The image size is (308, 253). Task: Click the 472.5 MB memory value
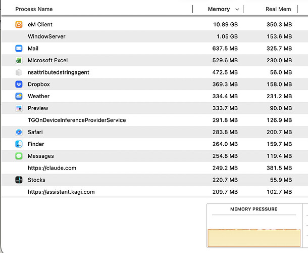tap(225, 72)
